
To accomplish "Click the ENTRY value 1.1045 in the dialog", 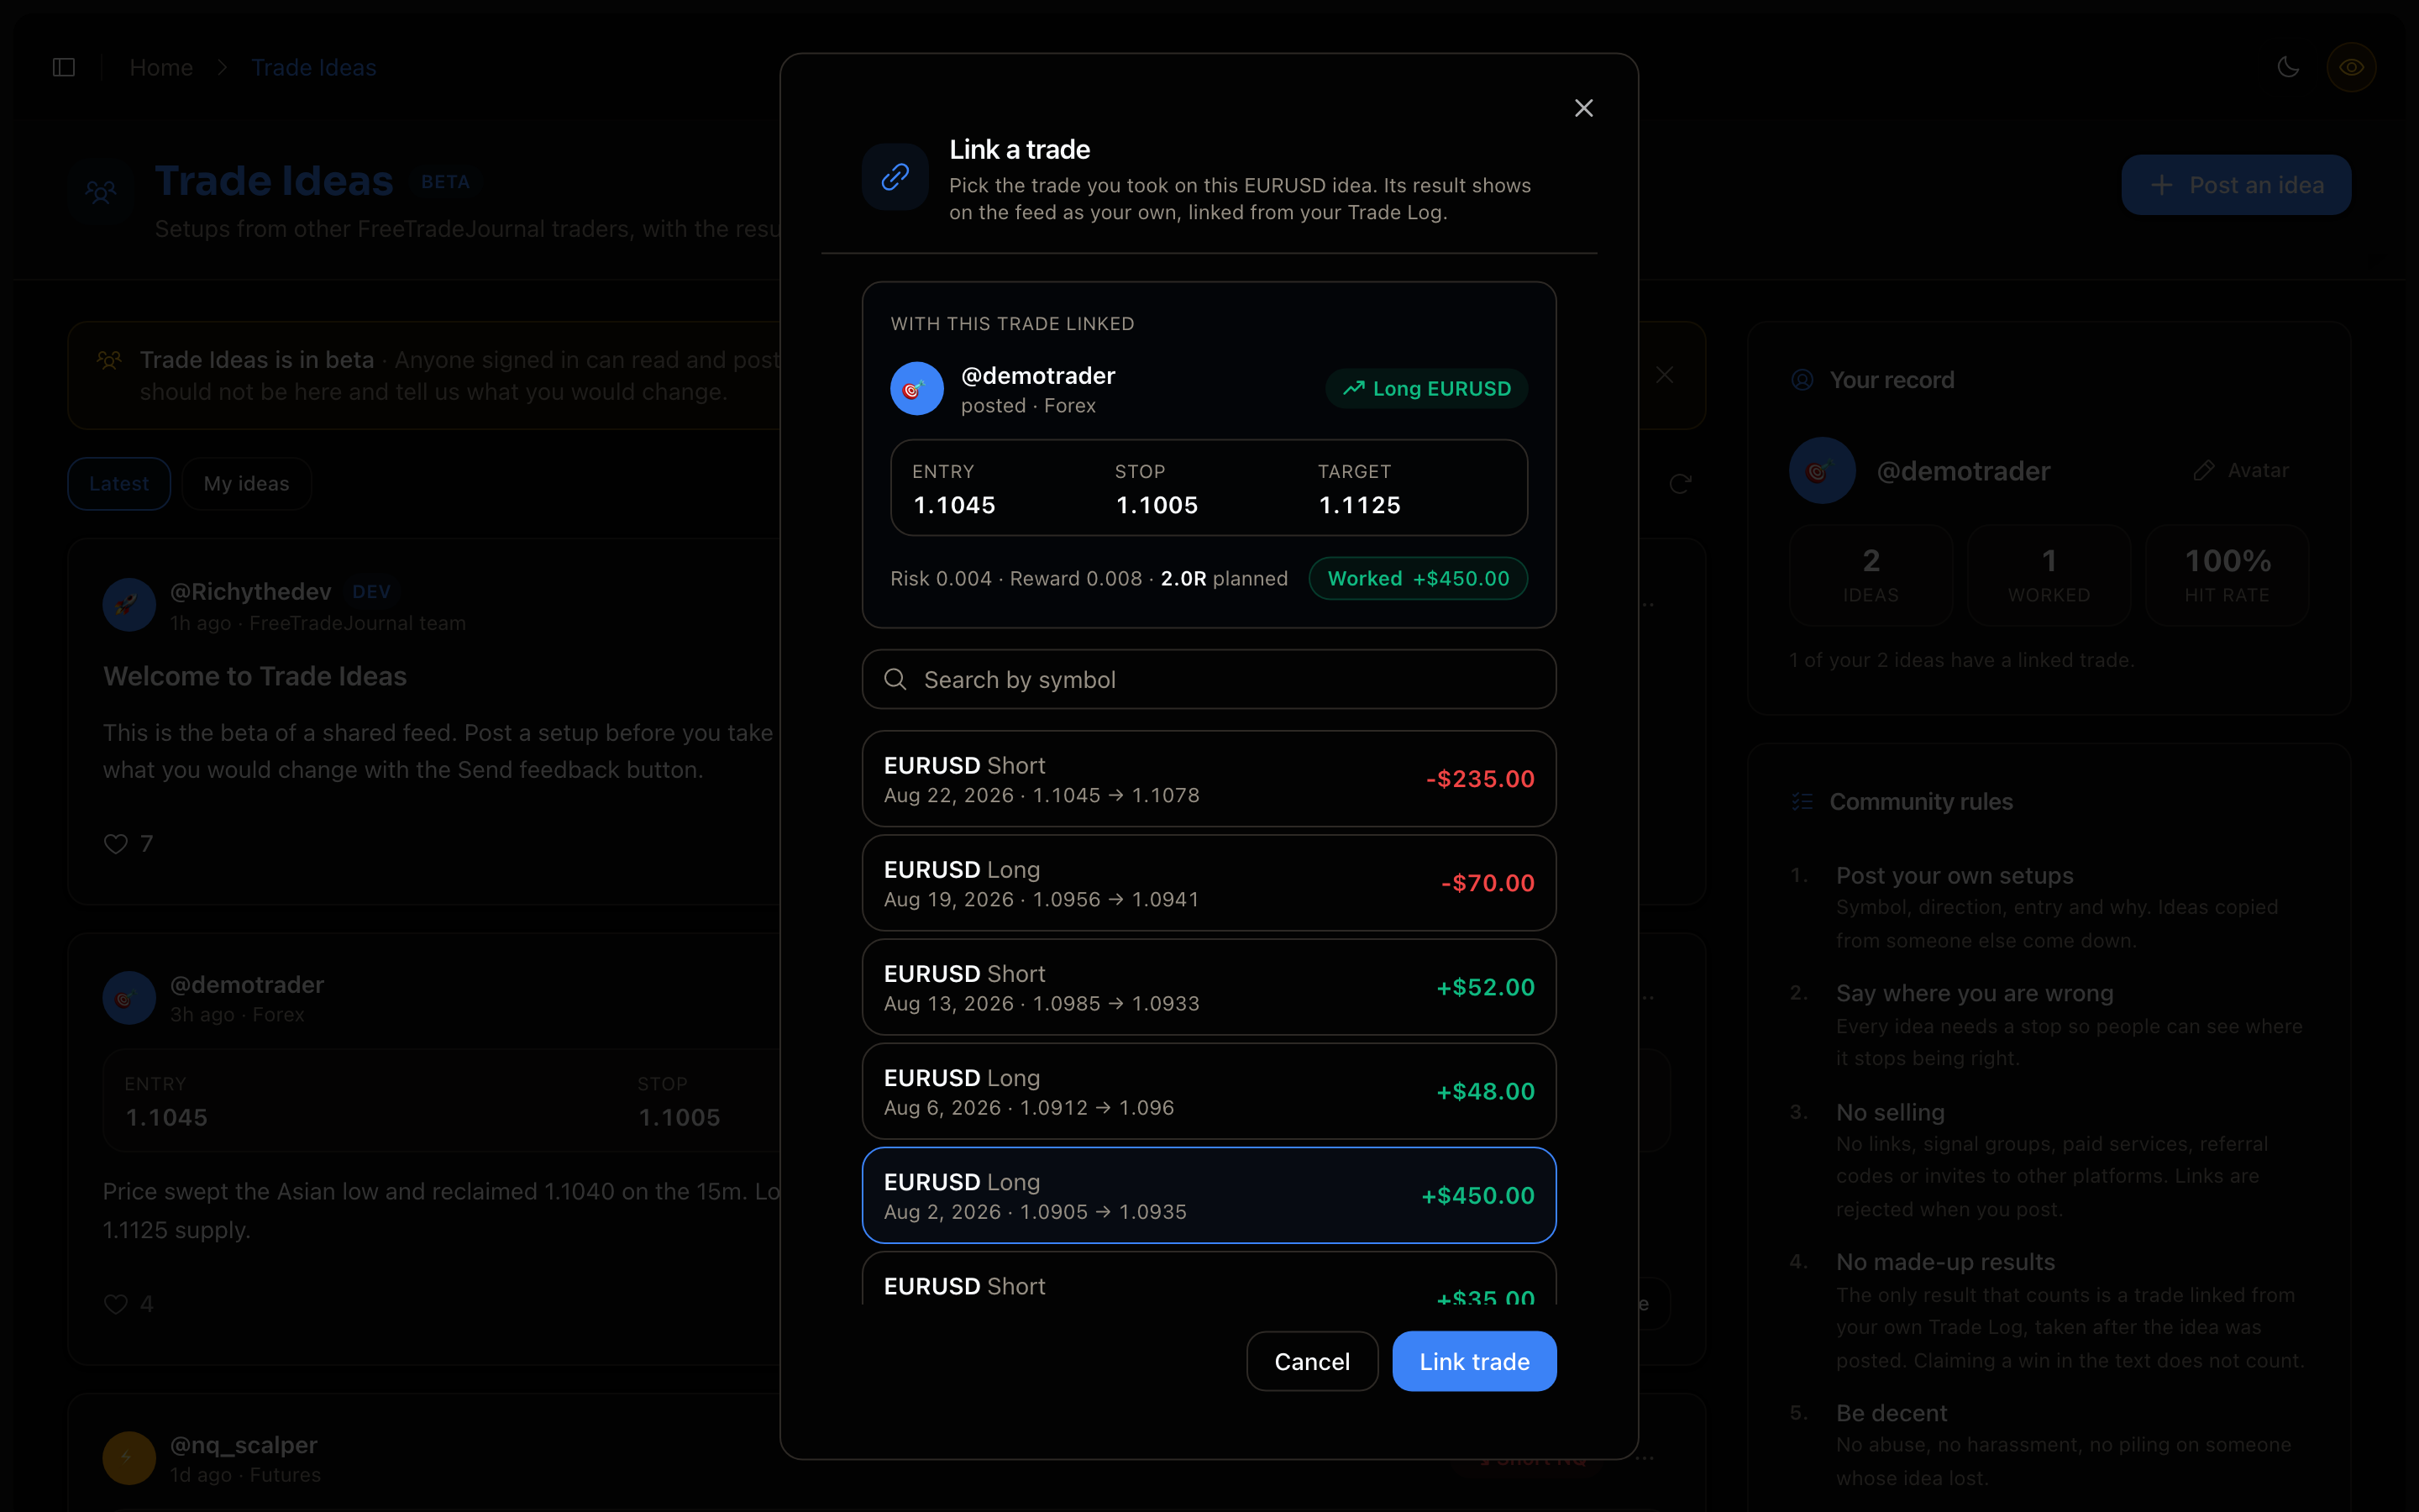I will pos(955,505).
